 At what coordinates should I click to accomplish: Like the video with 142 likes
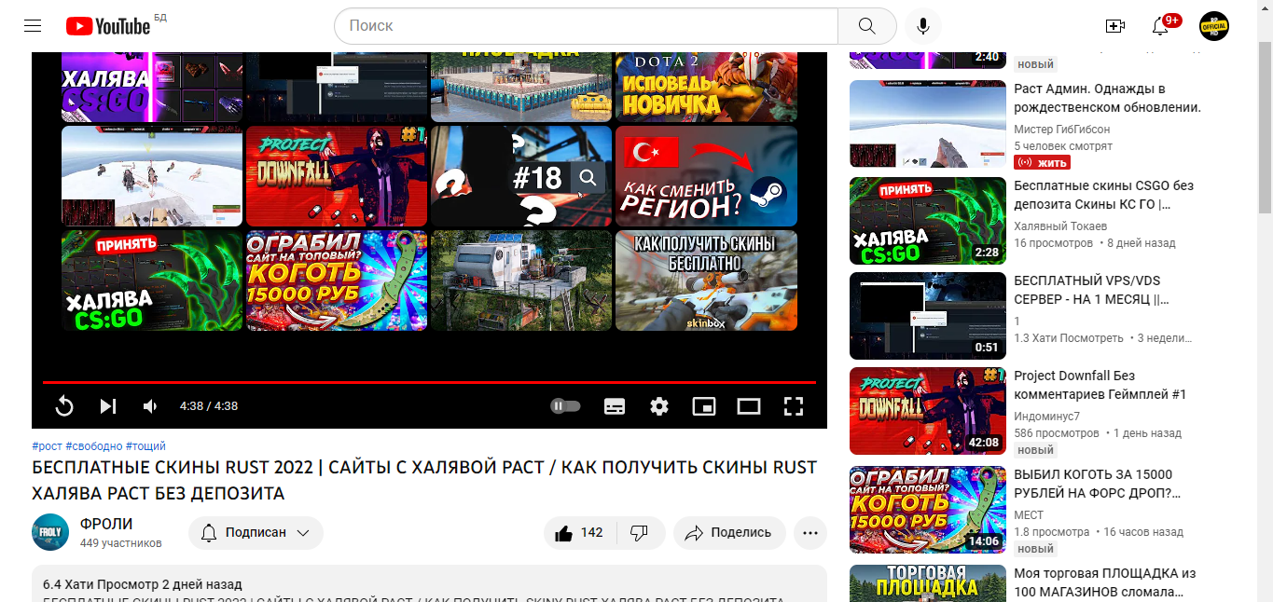point(578,533)
